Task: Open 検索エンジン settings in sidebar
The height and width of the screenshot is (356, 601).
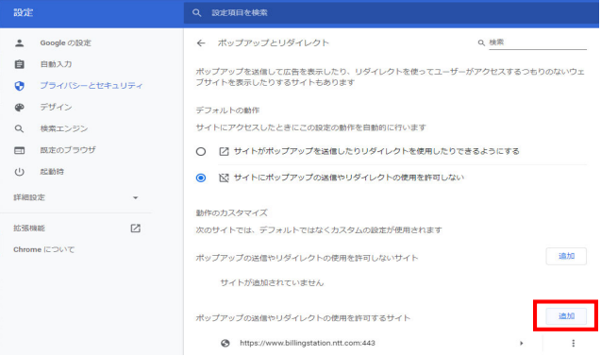Action: click(64, 128)
